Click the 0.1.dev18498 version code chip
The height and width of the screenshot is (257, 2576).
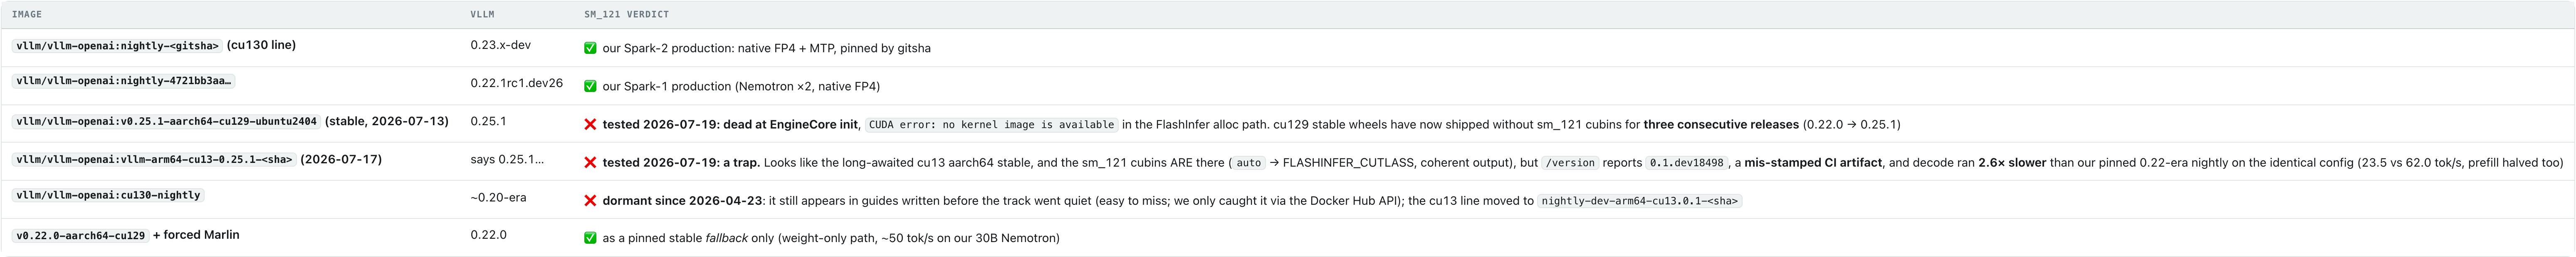(1687, 162)
